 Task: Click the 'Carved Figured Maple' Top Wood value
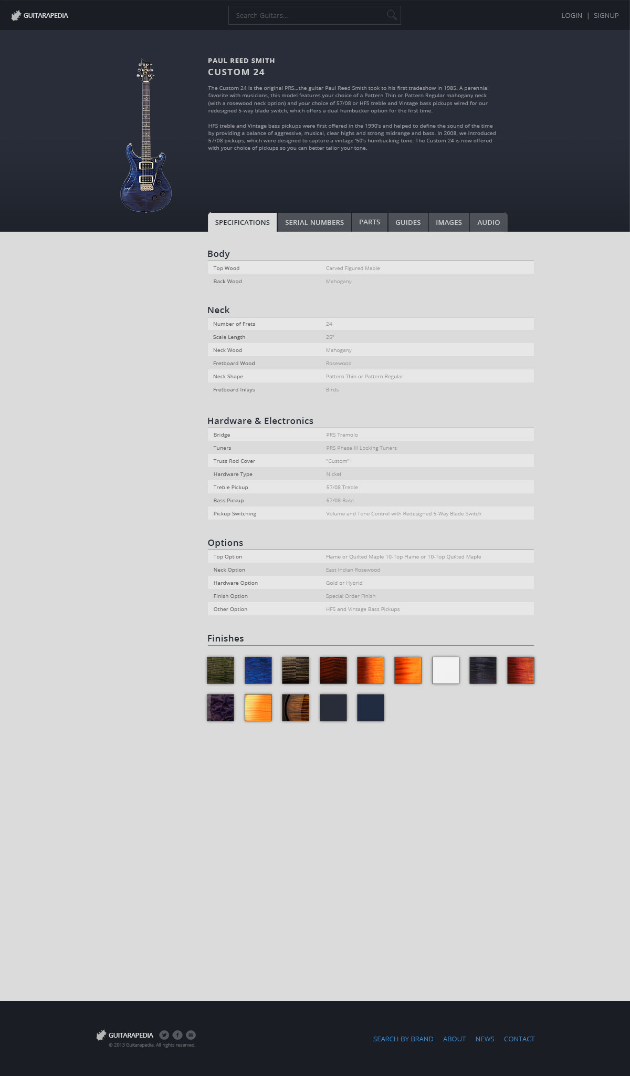[x=353, y=268]
